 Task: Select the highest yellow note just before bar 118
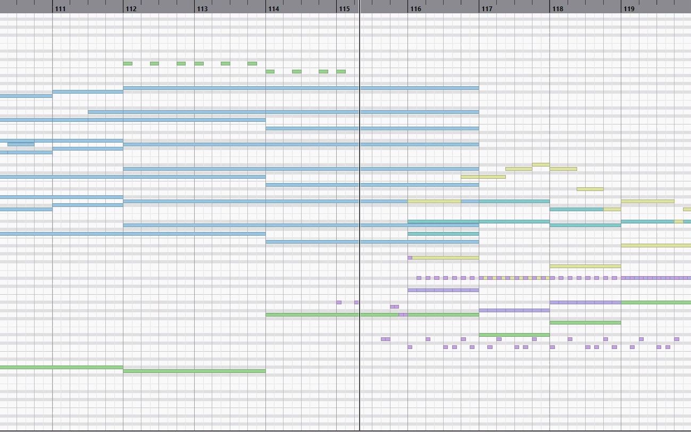(540, 164)
